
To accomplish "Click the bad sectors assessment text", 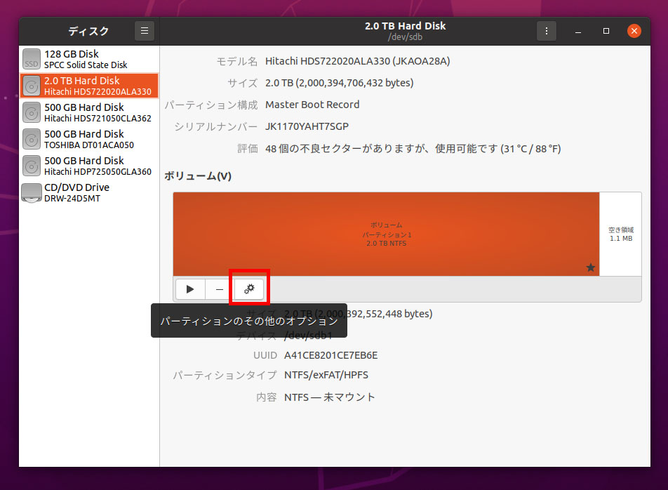I will (x=413, y=149).
